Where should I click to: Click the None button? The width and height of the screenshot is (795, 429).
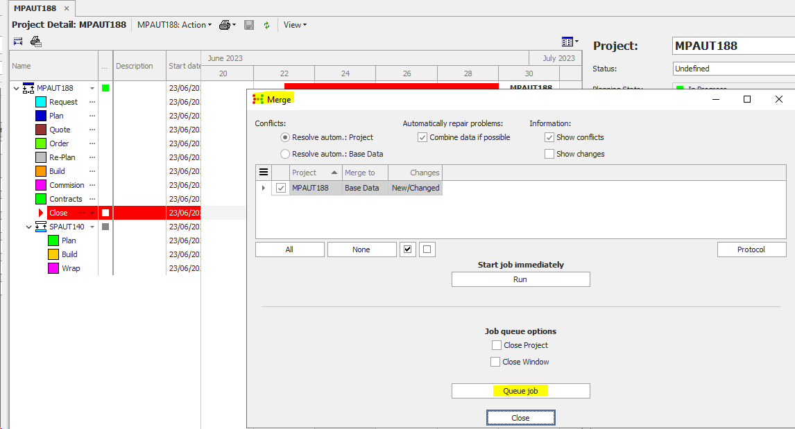coord(361,249)
